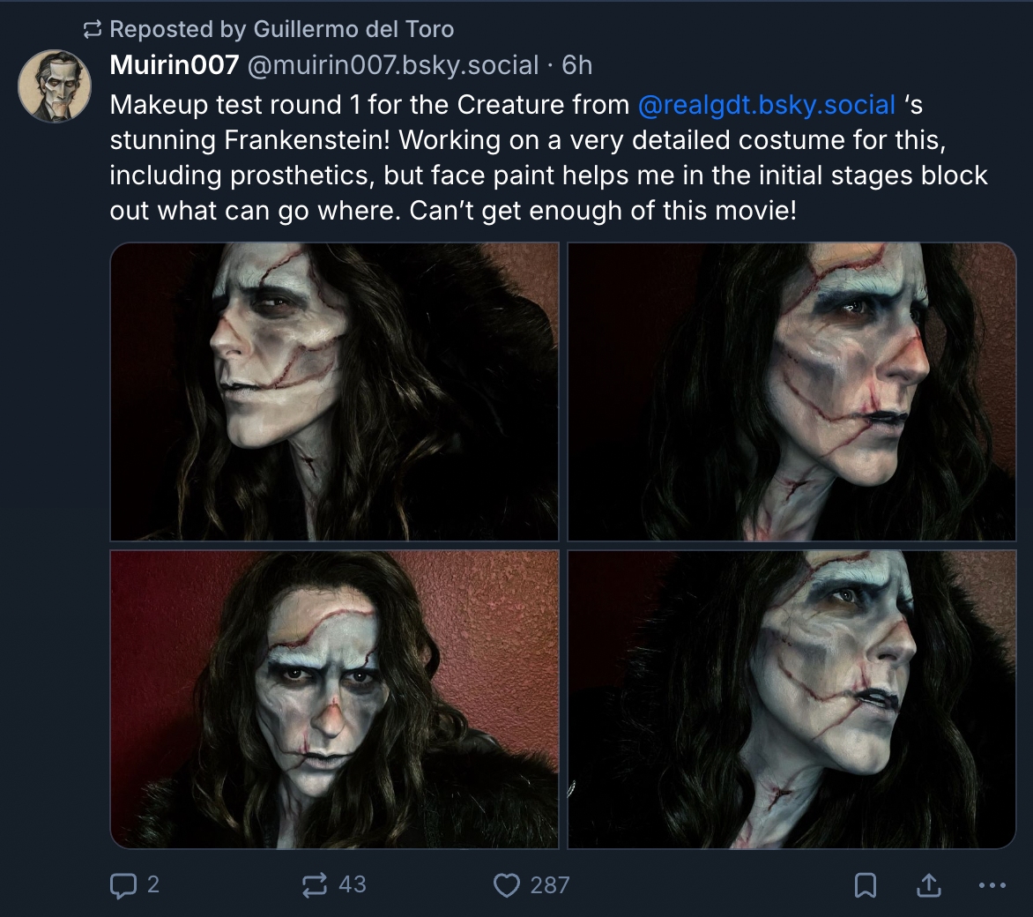Screen dimensions: 1033x917
Task: Toggle repost using the arrows icon below photos
Action: tap(314, 884)
